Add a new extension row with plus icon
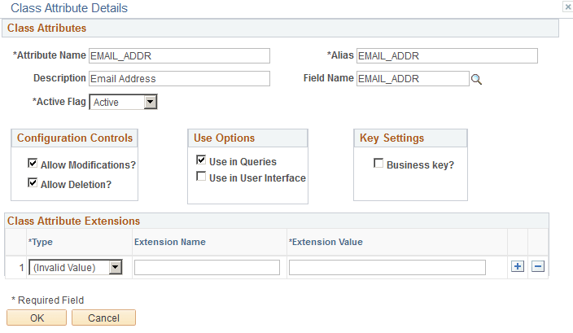This screenshot has width=573, height=333. [x=518, y=266]
